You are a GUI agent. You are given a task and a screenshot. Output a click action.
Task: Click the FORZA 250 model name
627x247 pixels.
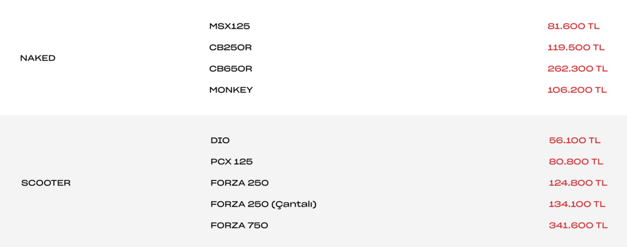pyautogui.click(x=239, y=183)
